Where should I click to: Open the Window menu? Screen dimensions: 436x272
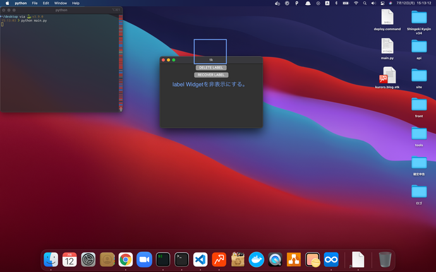[60, 3]
